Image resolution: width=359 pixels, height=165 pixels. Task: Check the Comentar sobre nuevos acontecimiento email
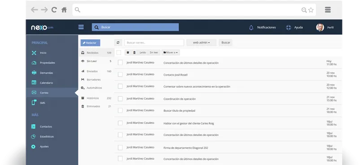point(120,86)
